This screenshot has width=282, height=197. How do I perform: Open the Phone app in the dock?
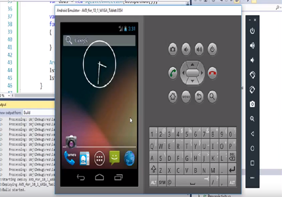(69, 158)
